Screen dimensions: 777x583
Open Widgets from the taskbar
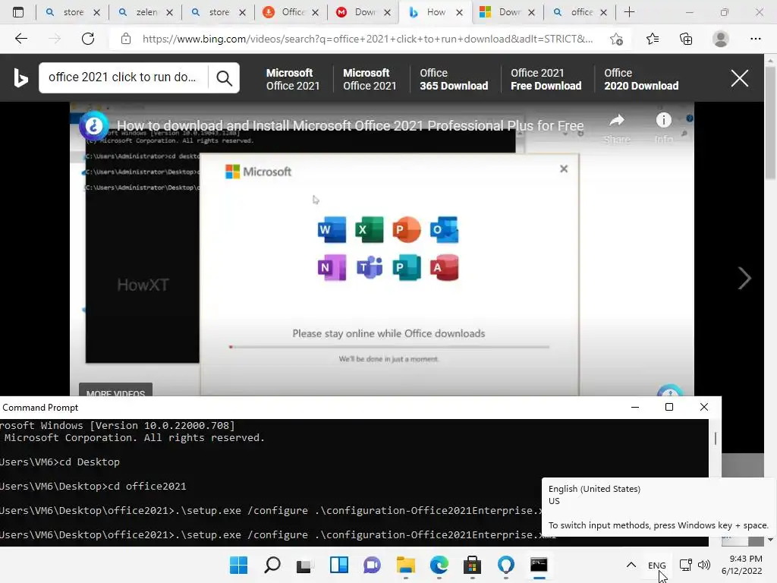[x=339, y=565]
